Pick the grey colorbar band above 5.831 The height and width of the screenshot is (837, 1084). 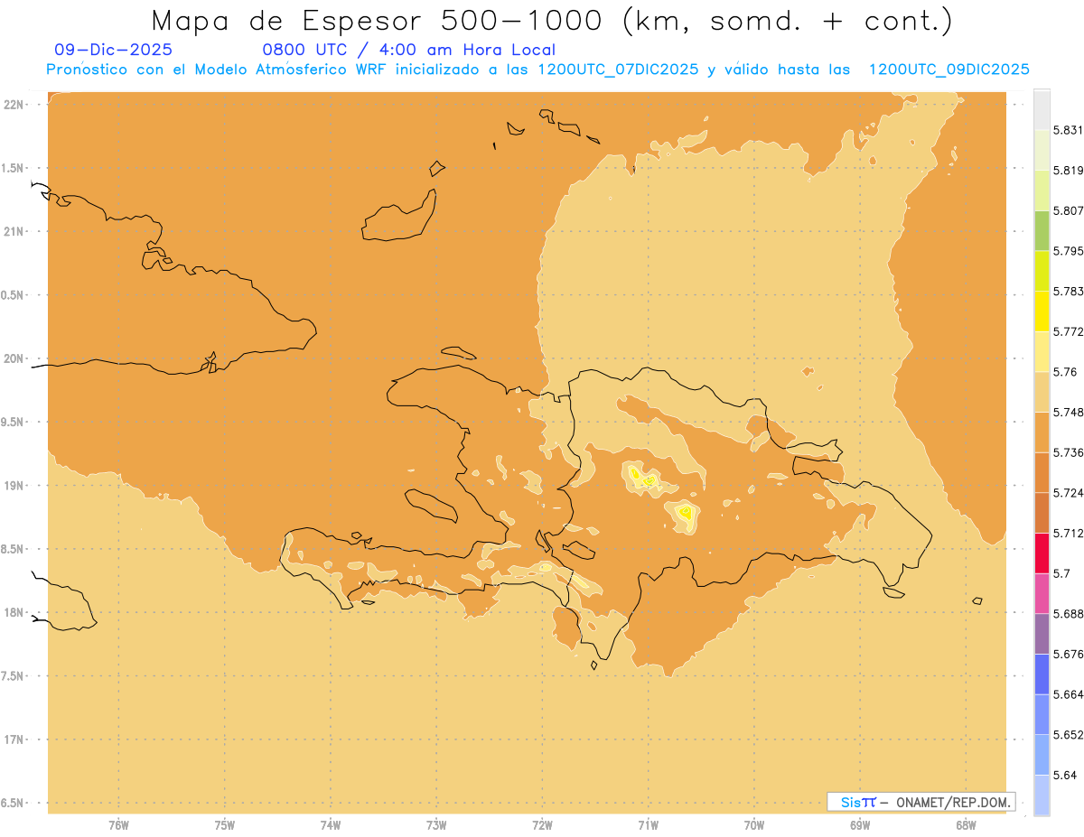1042,110
